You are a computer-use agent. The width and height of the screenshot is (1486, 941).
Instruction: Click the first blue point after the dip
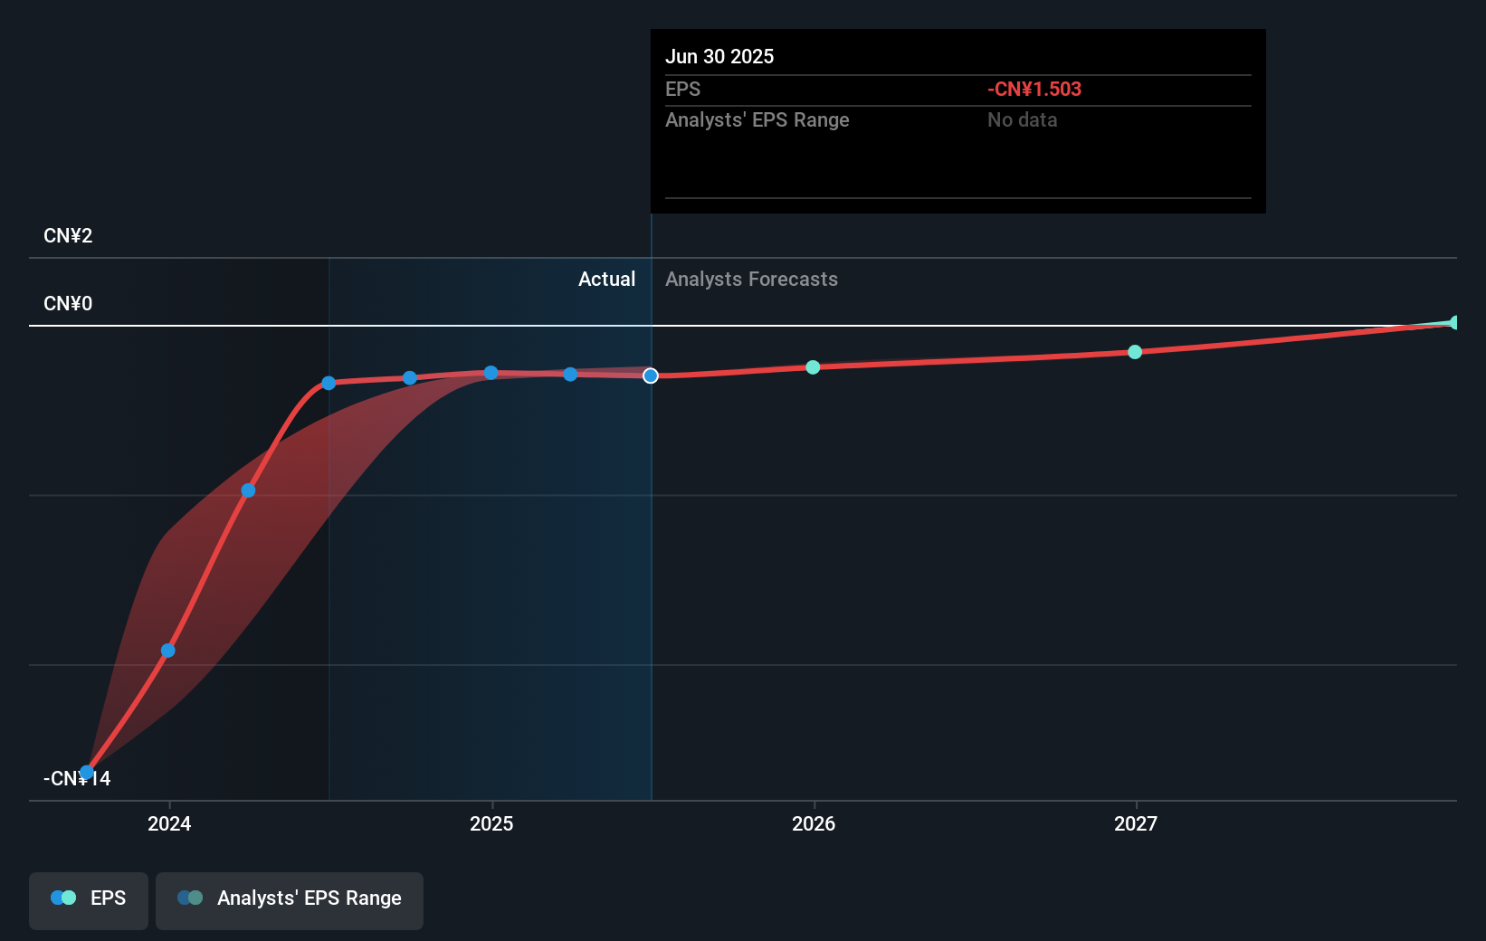(167, 650)
